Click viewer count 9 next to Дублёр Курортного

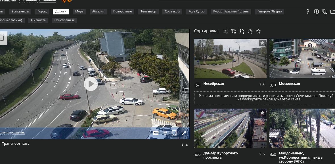(262, 154)
